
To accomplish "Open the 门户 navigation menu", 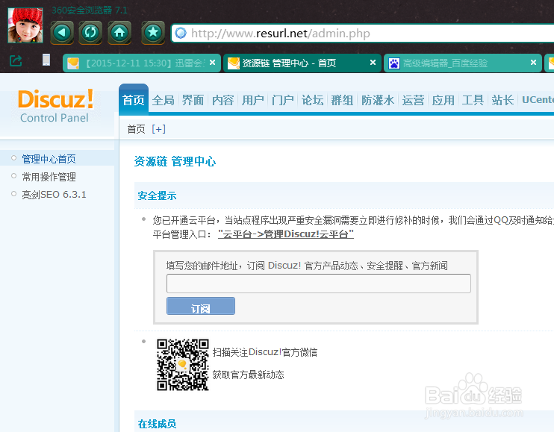I will coord(283,100).
